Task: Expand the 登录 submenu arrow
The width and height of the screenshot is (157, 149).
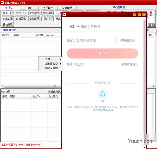Action: [x=61, y=59]
